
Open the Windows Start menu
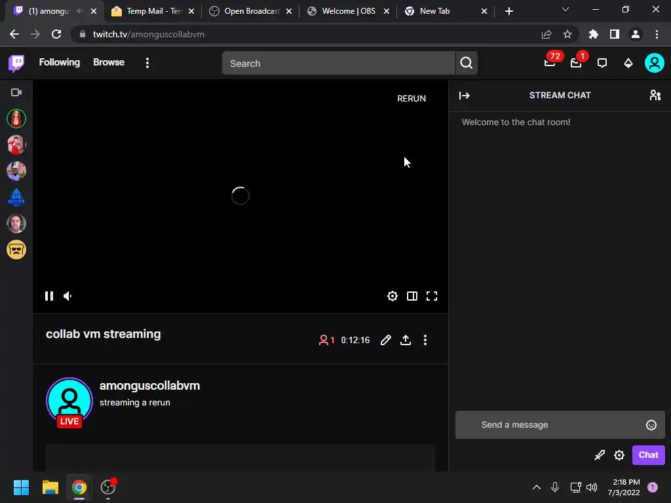[21, 487]
